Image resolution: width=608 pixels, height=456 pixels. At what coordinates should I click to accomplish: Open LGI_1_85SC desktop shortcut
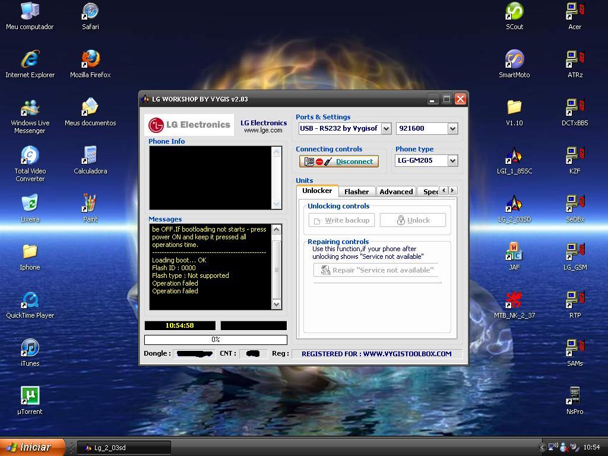coord(514,160)
